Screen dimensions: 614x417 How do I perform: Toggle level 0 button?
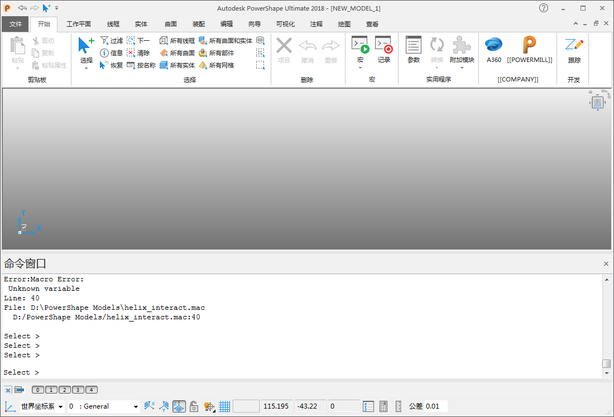37,390
